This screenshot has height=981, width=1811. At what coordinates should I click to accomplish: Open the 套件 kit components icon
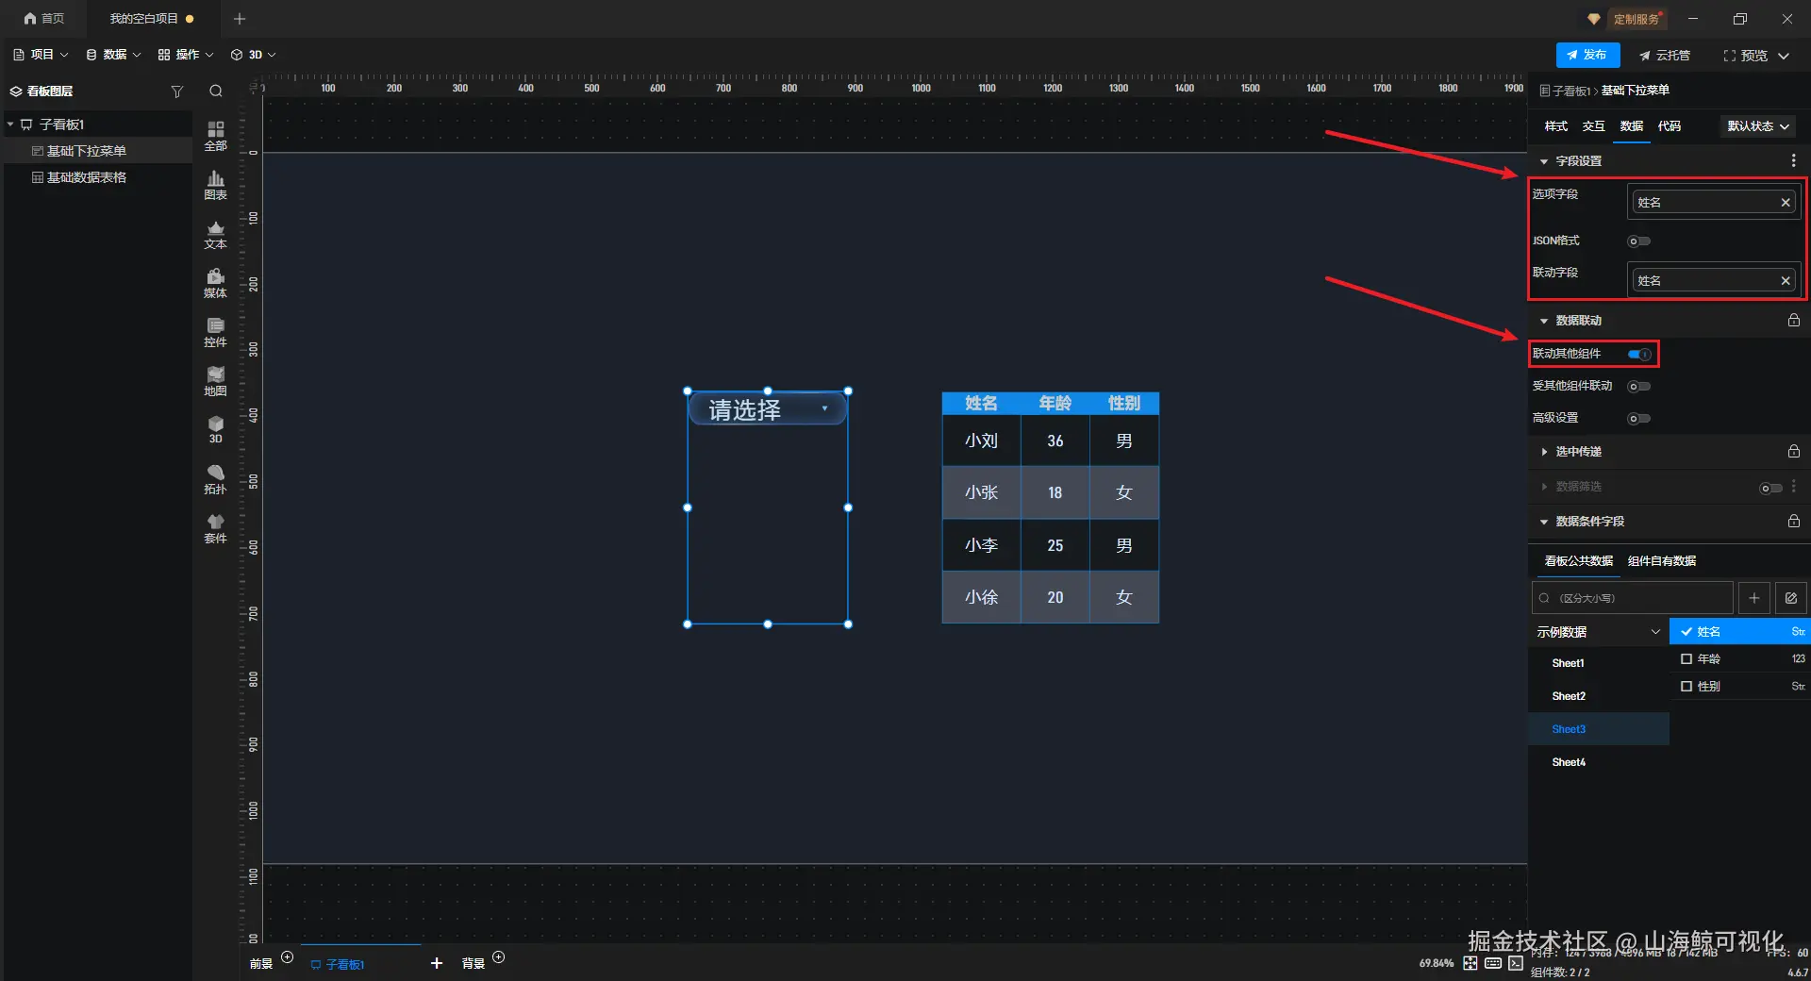215,528
